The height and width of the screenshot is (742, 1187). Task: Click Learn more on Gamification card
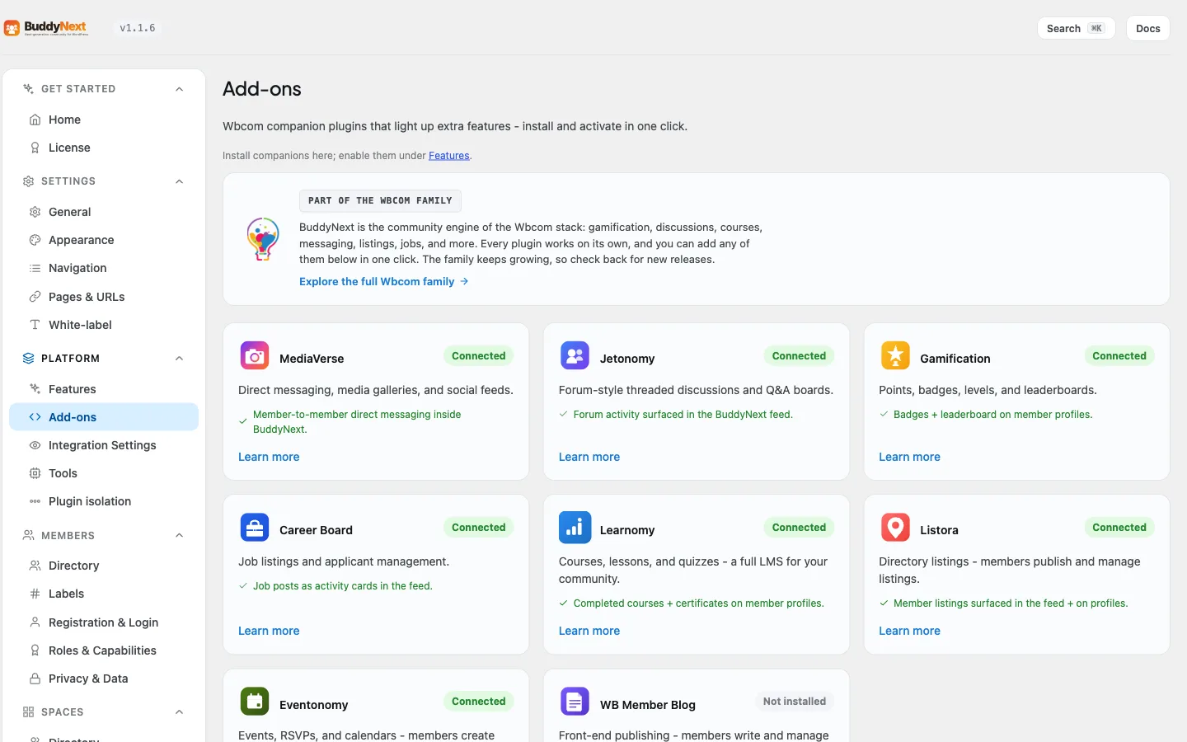tap(909, 457)
